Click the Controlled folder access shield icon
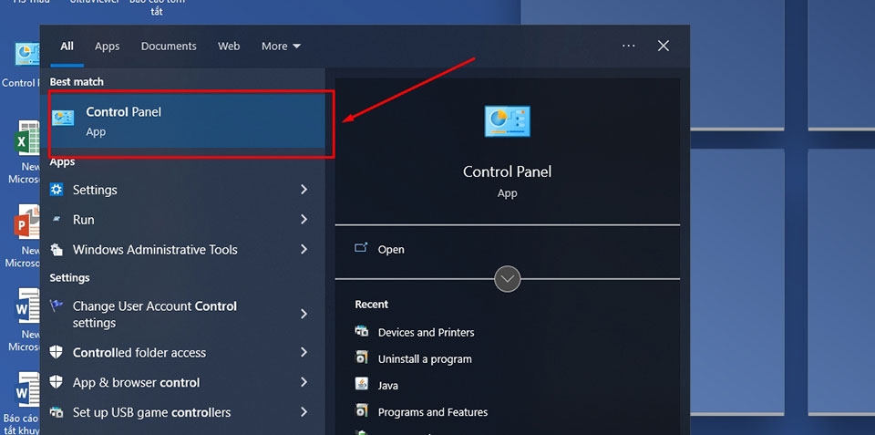Screen dimensions: 875x435 (57, 352)
